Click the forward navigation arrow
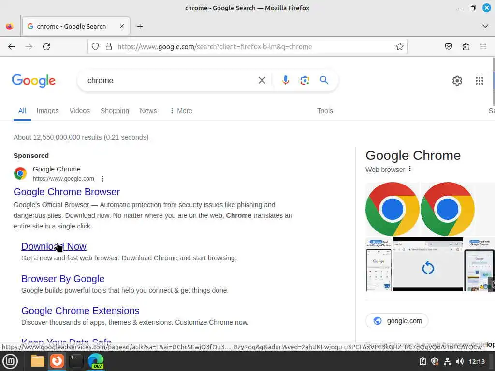 (x=29, y=47)
